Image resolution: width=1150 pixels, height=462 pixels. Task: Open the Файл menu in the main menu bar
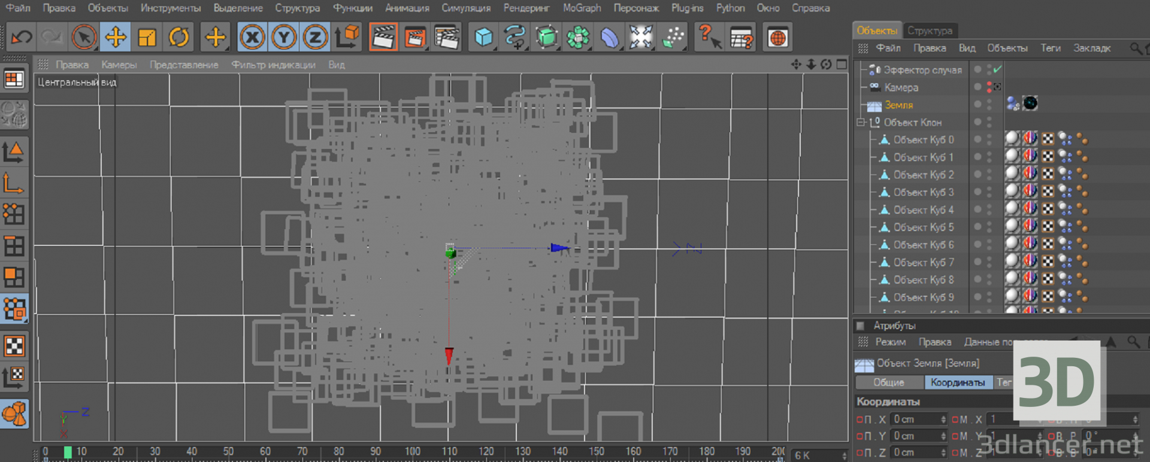(x=18, y=8)
